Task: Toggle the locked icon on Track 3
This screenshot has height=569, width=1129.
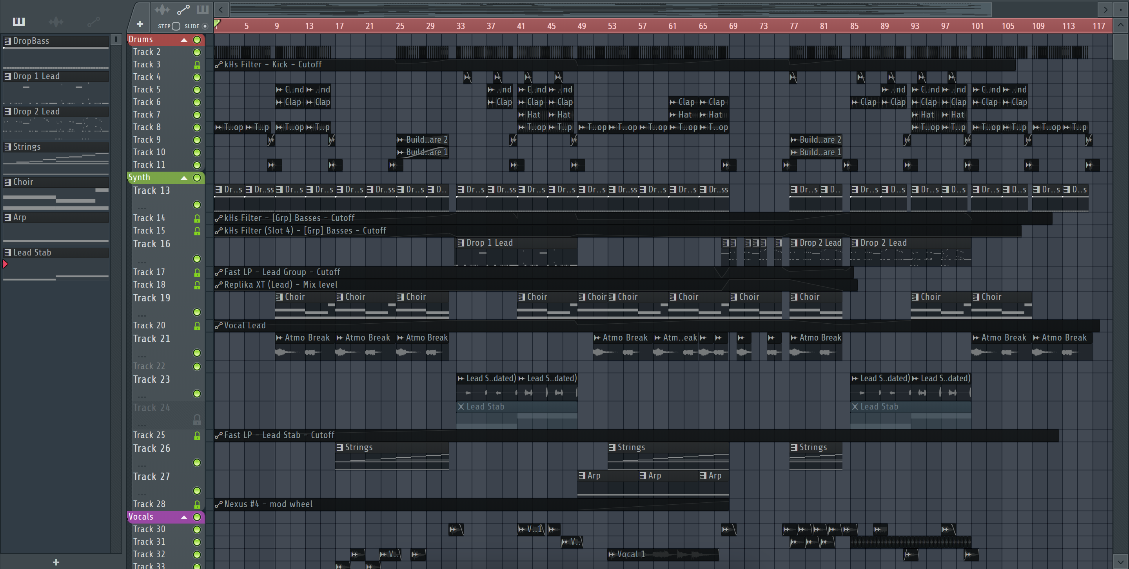Action: pyautogui.click(x=197, y=65)
